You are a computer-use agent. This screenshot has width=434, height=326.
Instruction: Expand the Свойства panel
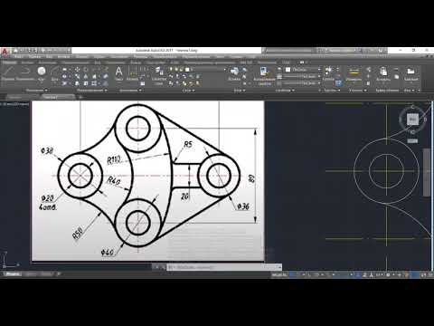click(x=285, y=91)
